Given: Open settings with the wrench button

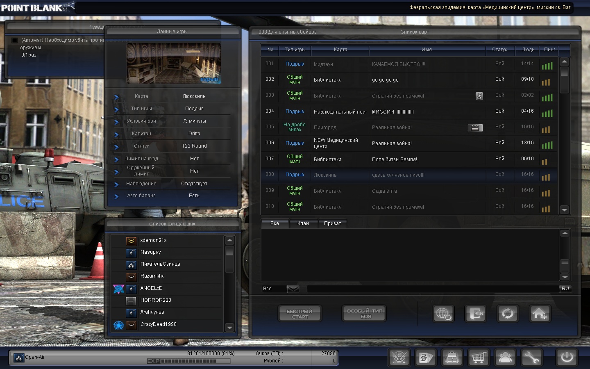Looking at the screenshot, I should click(531, 358).
